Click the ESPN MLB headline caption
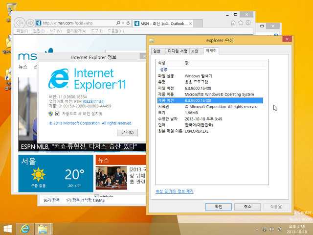Screen dimensions: 313x235 pos(79,146)
